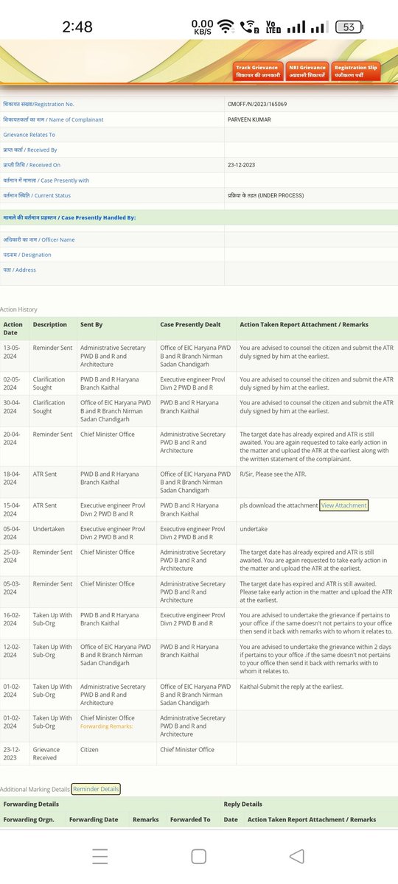This screenshot has width=398, height=884.
Task: Open the NRI Grievance button
Action: [x=307, y=71]
